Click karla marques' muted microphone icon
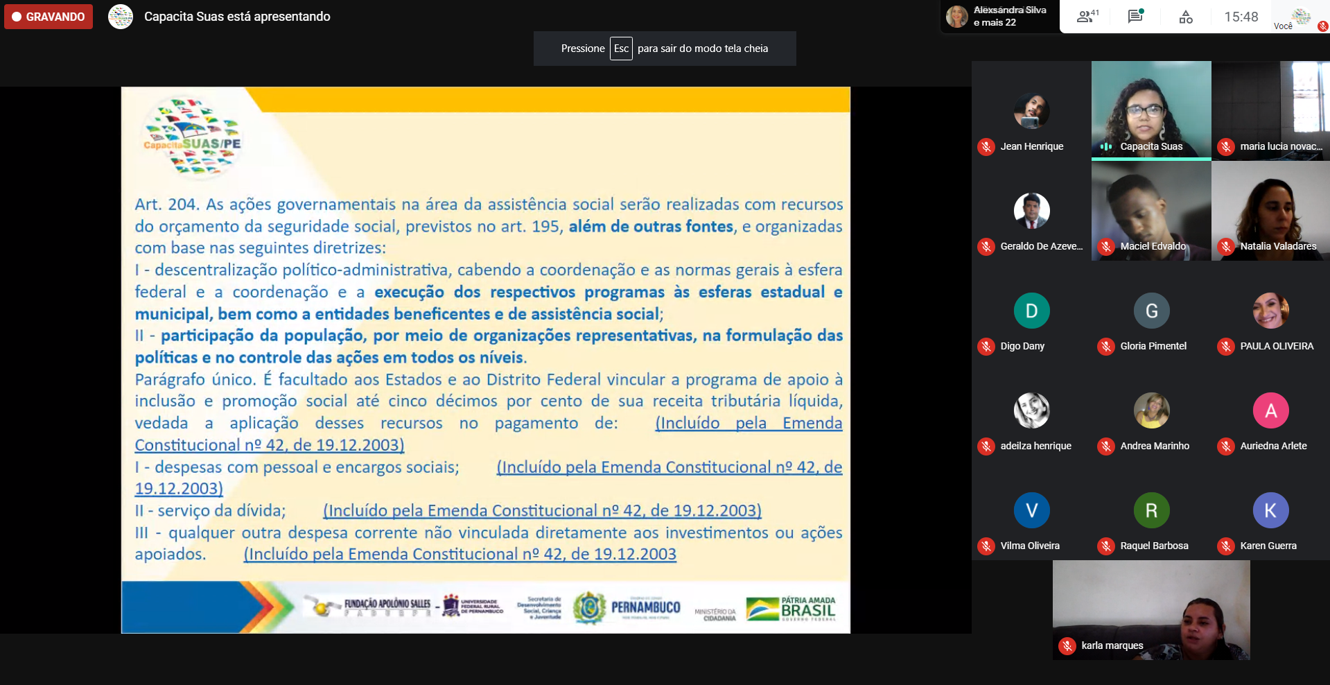Screen dimensions: 1330x685 (1067, 646)
